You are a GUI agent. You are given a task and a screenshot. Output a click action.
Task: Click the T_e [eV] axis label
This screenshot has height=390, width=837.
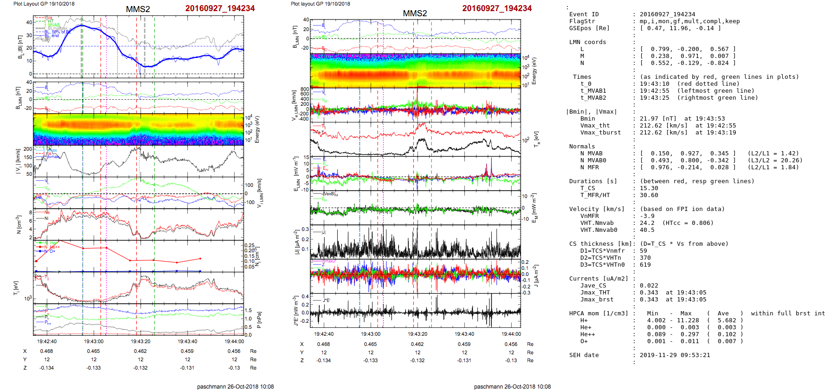coord(536,139)
